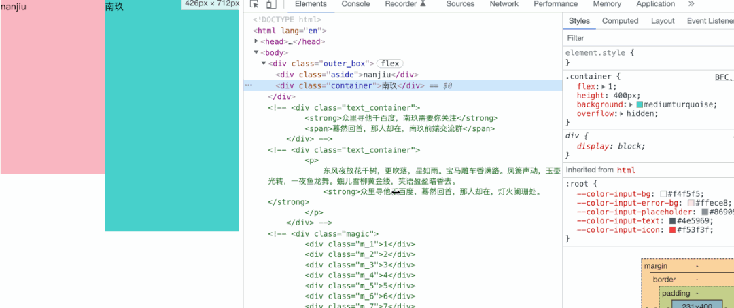Open the #f4f5f5 color swatch
734x308 pixels.
pos(663,194)
